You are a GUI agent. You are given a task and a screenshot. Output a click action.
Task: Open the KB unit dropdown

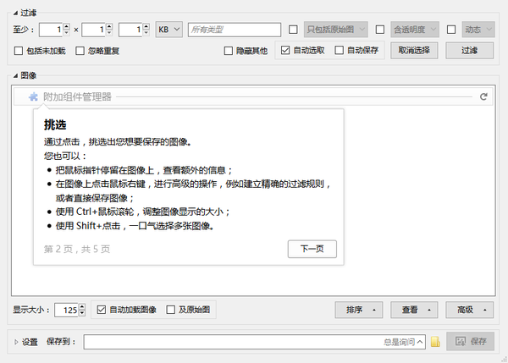pyautogui.click(x=168, y=30)
